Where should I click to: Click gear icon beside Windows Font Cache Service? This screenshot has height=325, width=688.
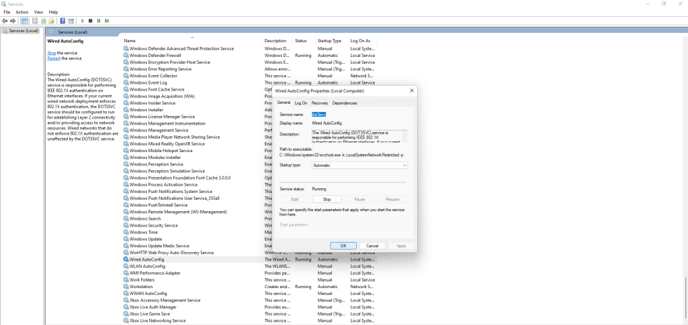tap(126, 90)
